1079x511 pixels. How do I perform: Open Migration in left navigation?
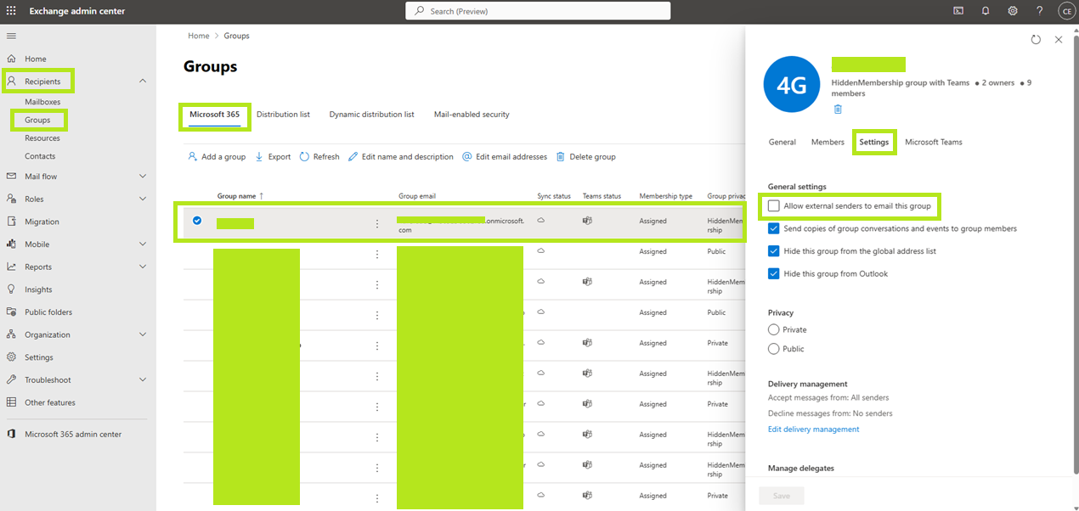[42, 222]
